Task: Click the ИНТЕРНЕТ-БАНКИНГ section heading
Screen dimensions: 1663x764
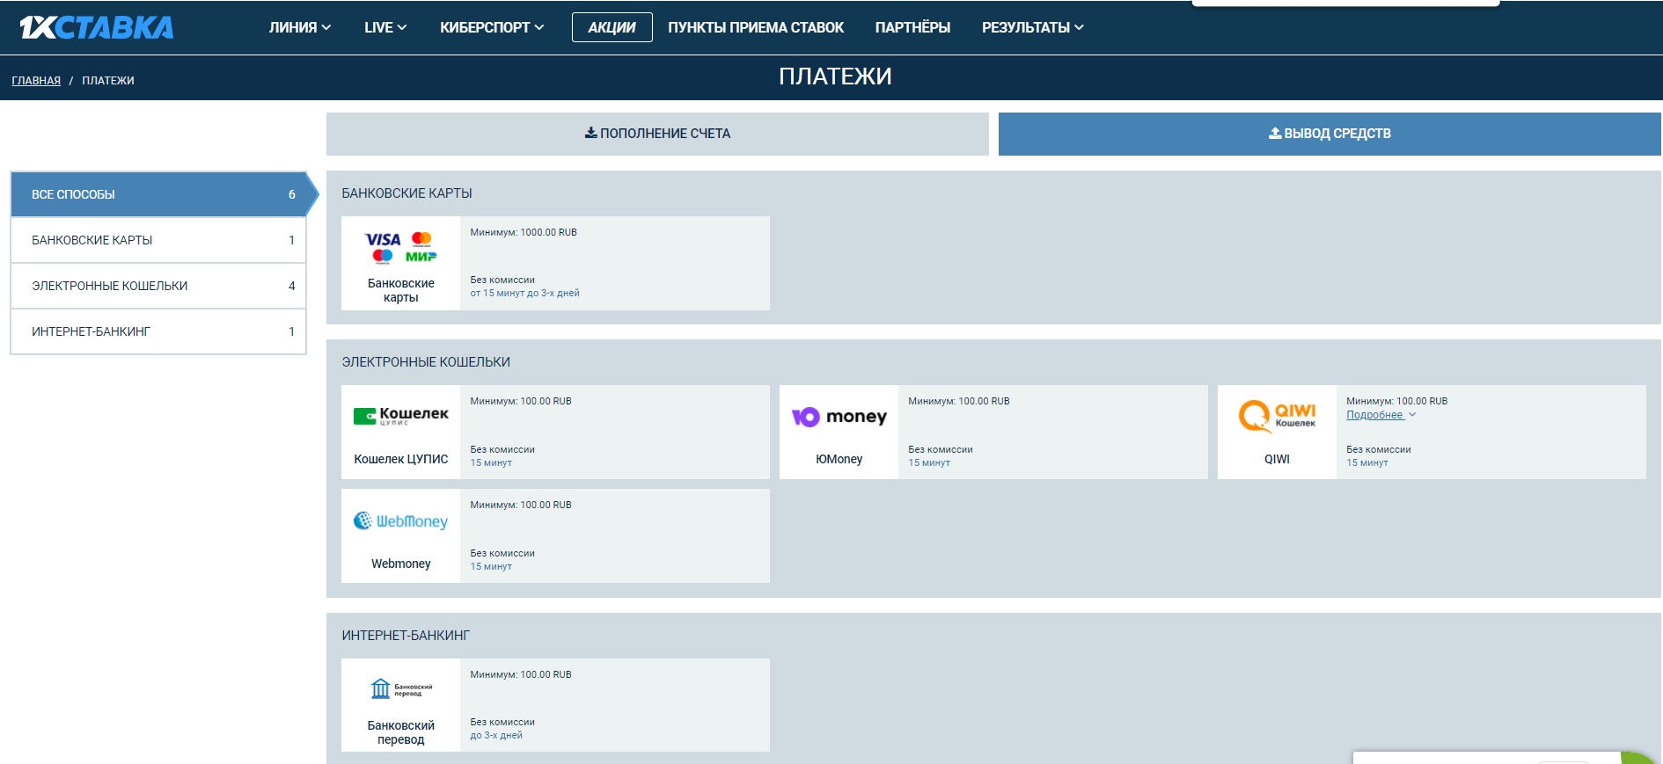Action: (406, 636)
